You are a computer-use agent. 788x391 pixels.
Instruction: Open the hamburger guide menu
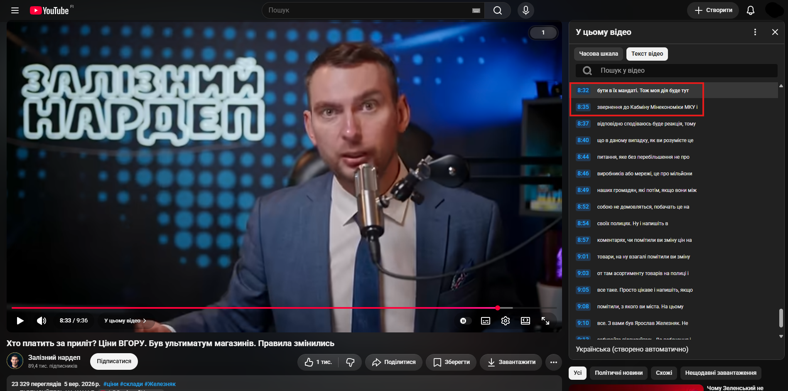tap(15, 10)
